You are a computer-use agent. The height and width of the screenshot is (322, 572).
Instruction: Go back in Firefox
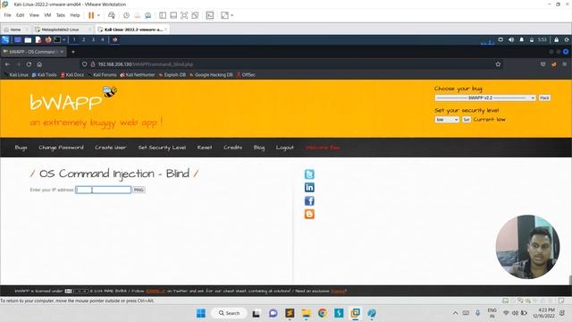click(7, 64)
